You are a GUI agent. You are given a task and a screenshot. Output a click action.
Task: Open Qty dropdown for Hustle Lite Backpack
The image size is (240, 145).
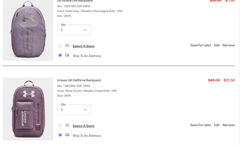(x=74, y=30)
